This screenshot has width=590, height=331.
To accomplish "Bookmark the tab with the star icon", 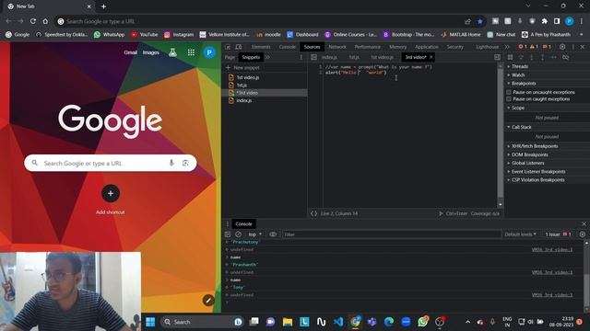I will pyautogui.click(x=480, y=21).
